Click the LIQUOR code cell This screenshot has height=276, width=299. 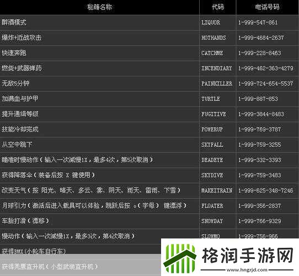click(x=217, y=23)
